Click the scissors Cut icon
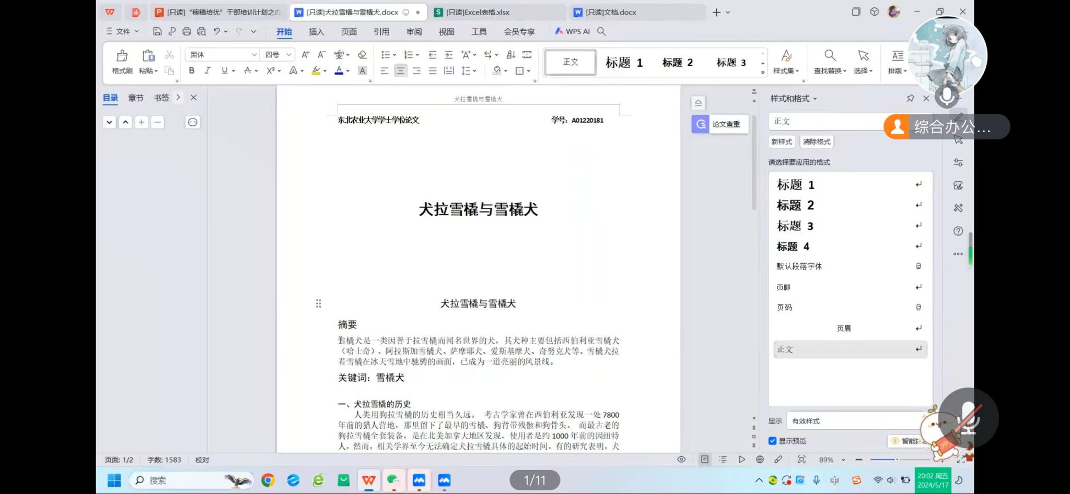This screenshot has width=1070, height=494. [169, 54]
